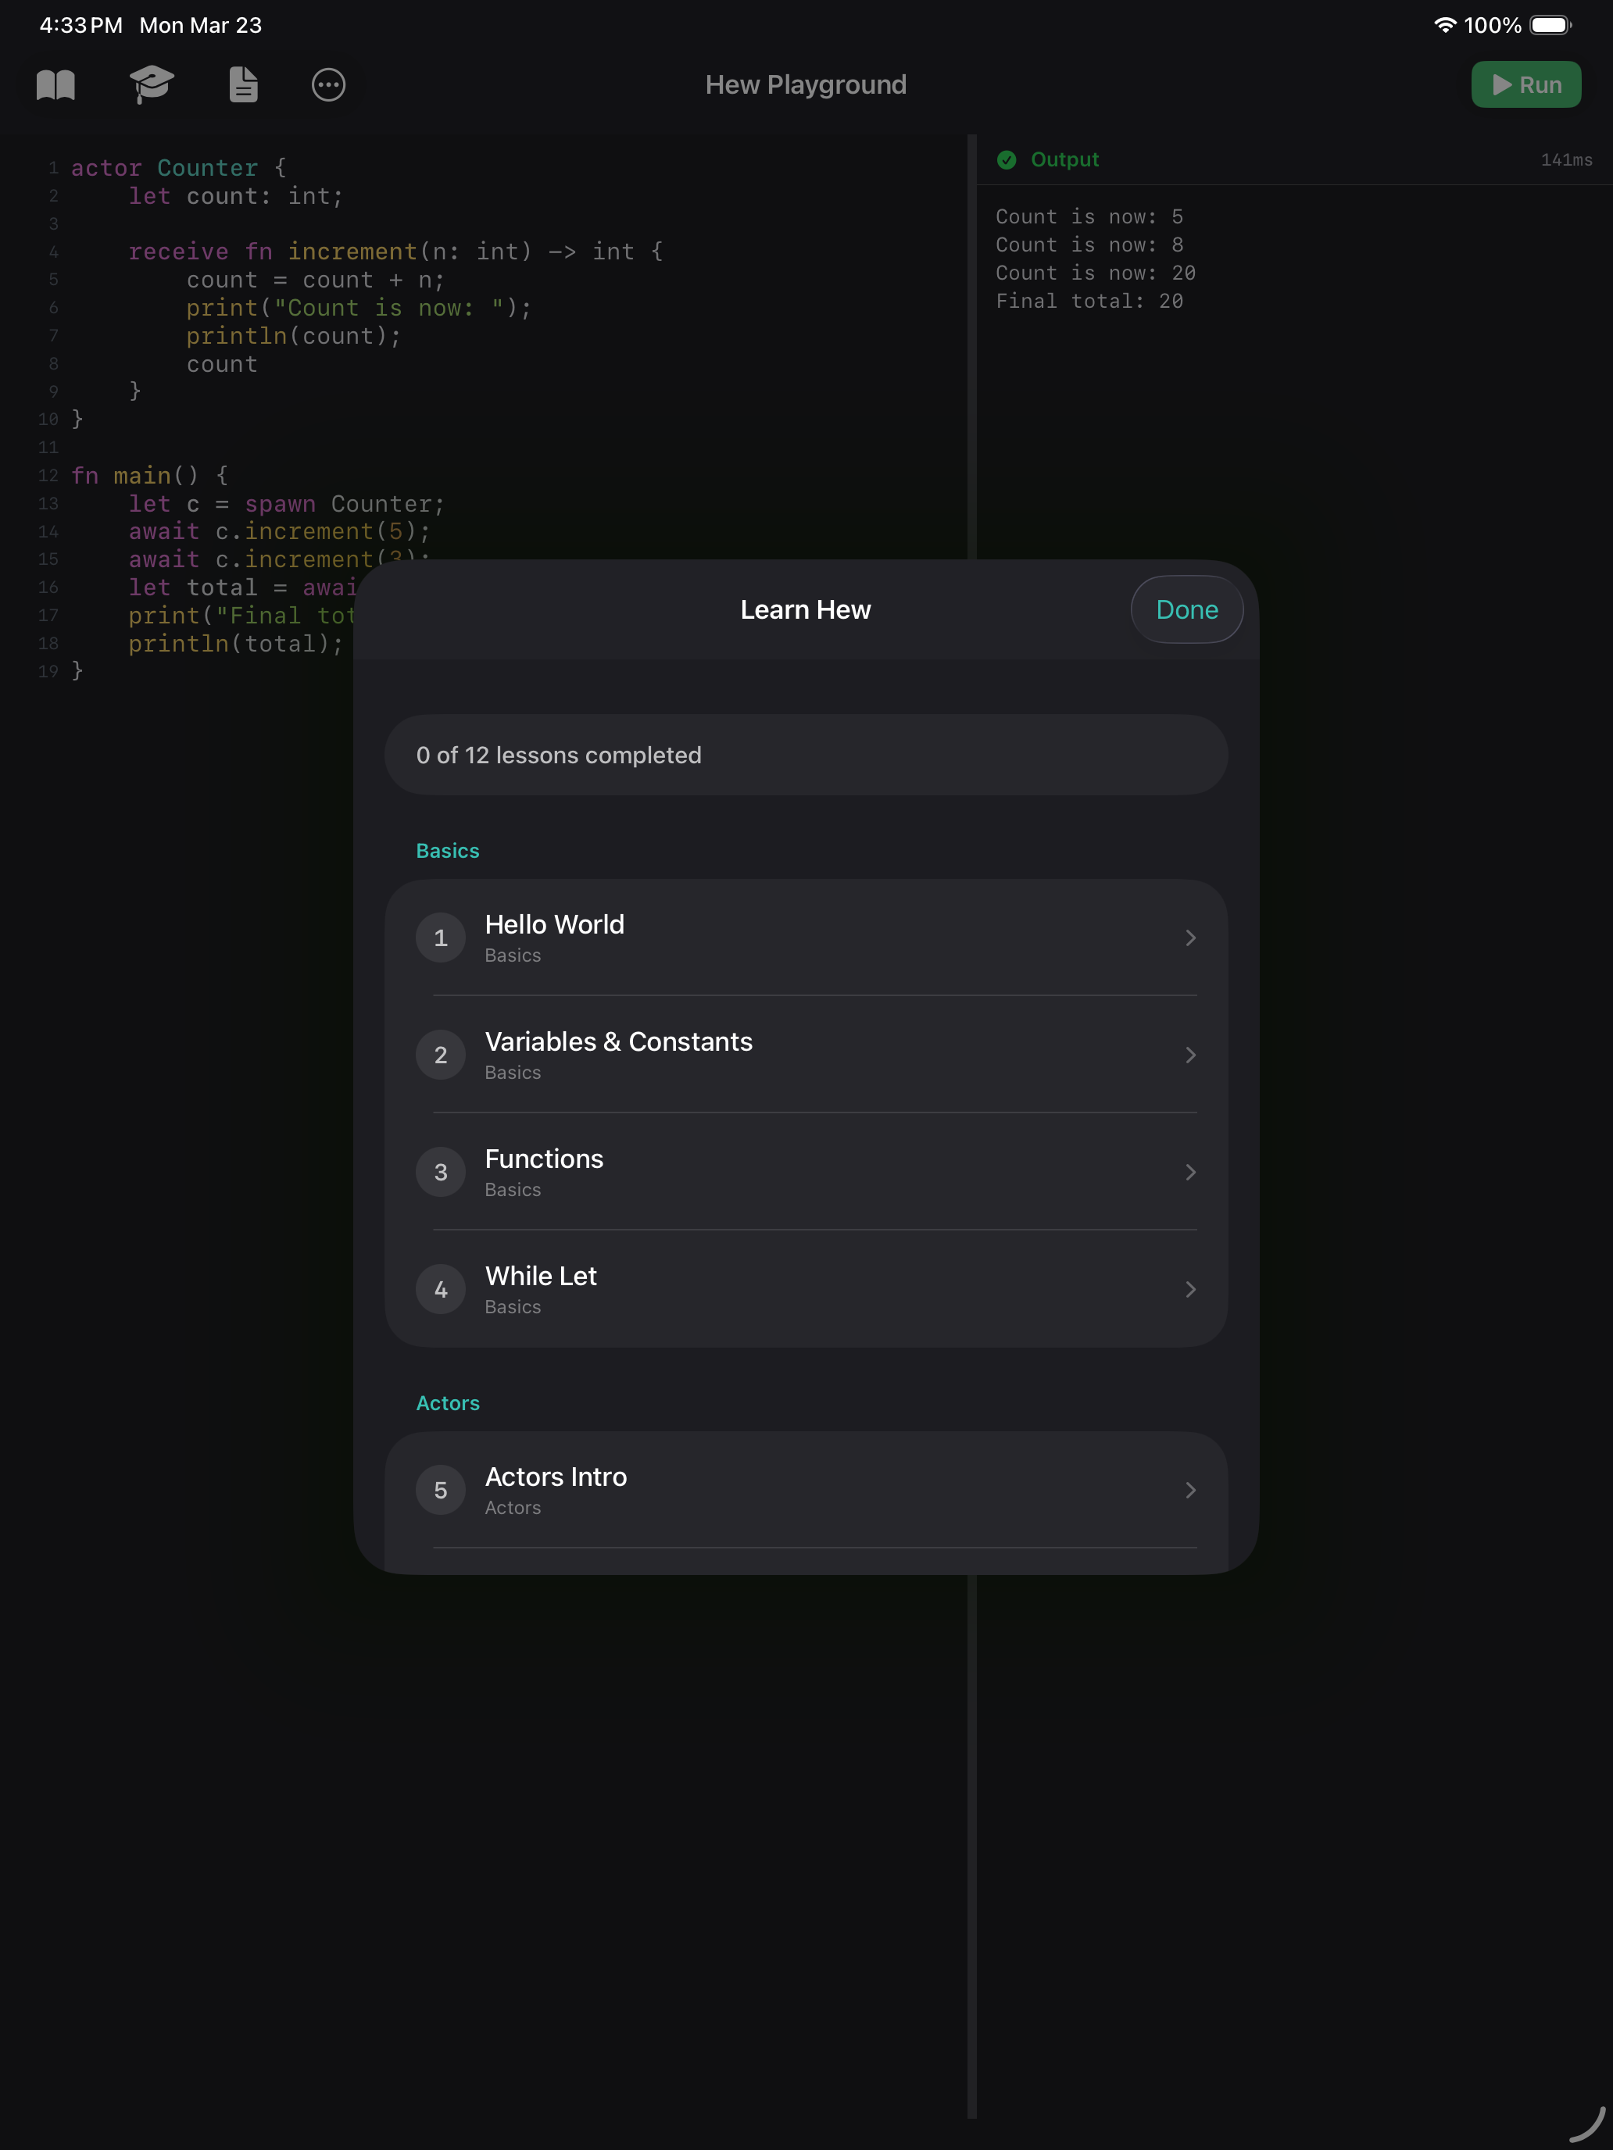This screenshot has height=2150, width=1613.
Task: Click the 141ms execution time
Action: (x=1566, y=159)
